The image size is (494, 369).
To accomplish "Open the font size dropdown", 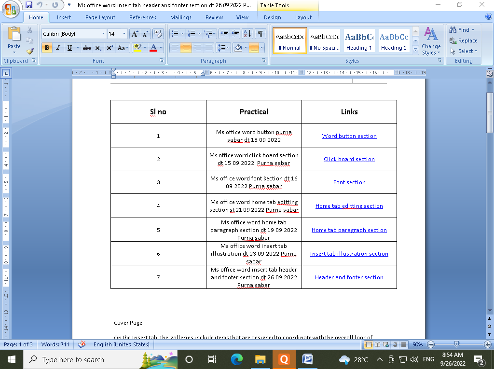I will [x=124, y=34].
